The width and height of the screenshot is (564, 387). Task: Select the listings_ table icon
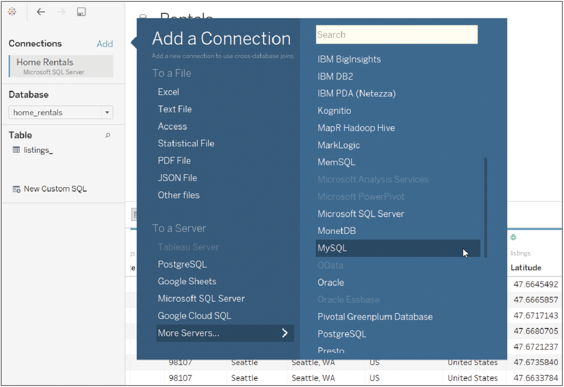click(16, 150)
